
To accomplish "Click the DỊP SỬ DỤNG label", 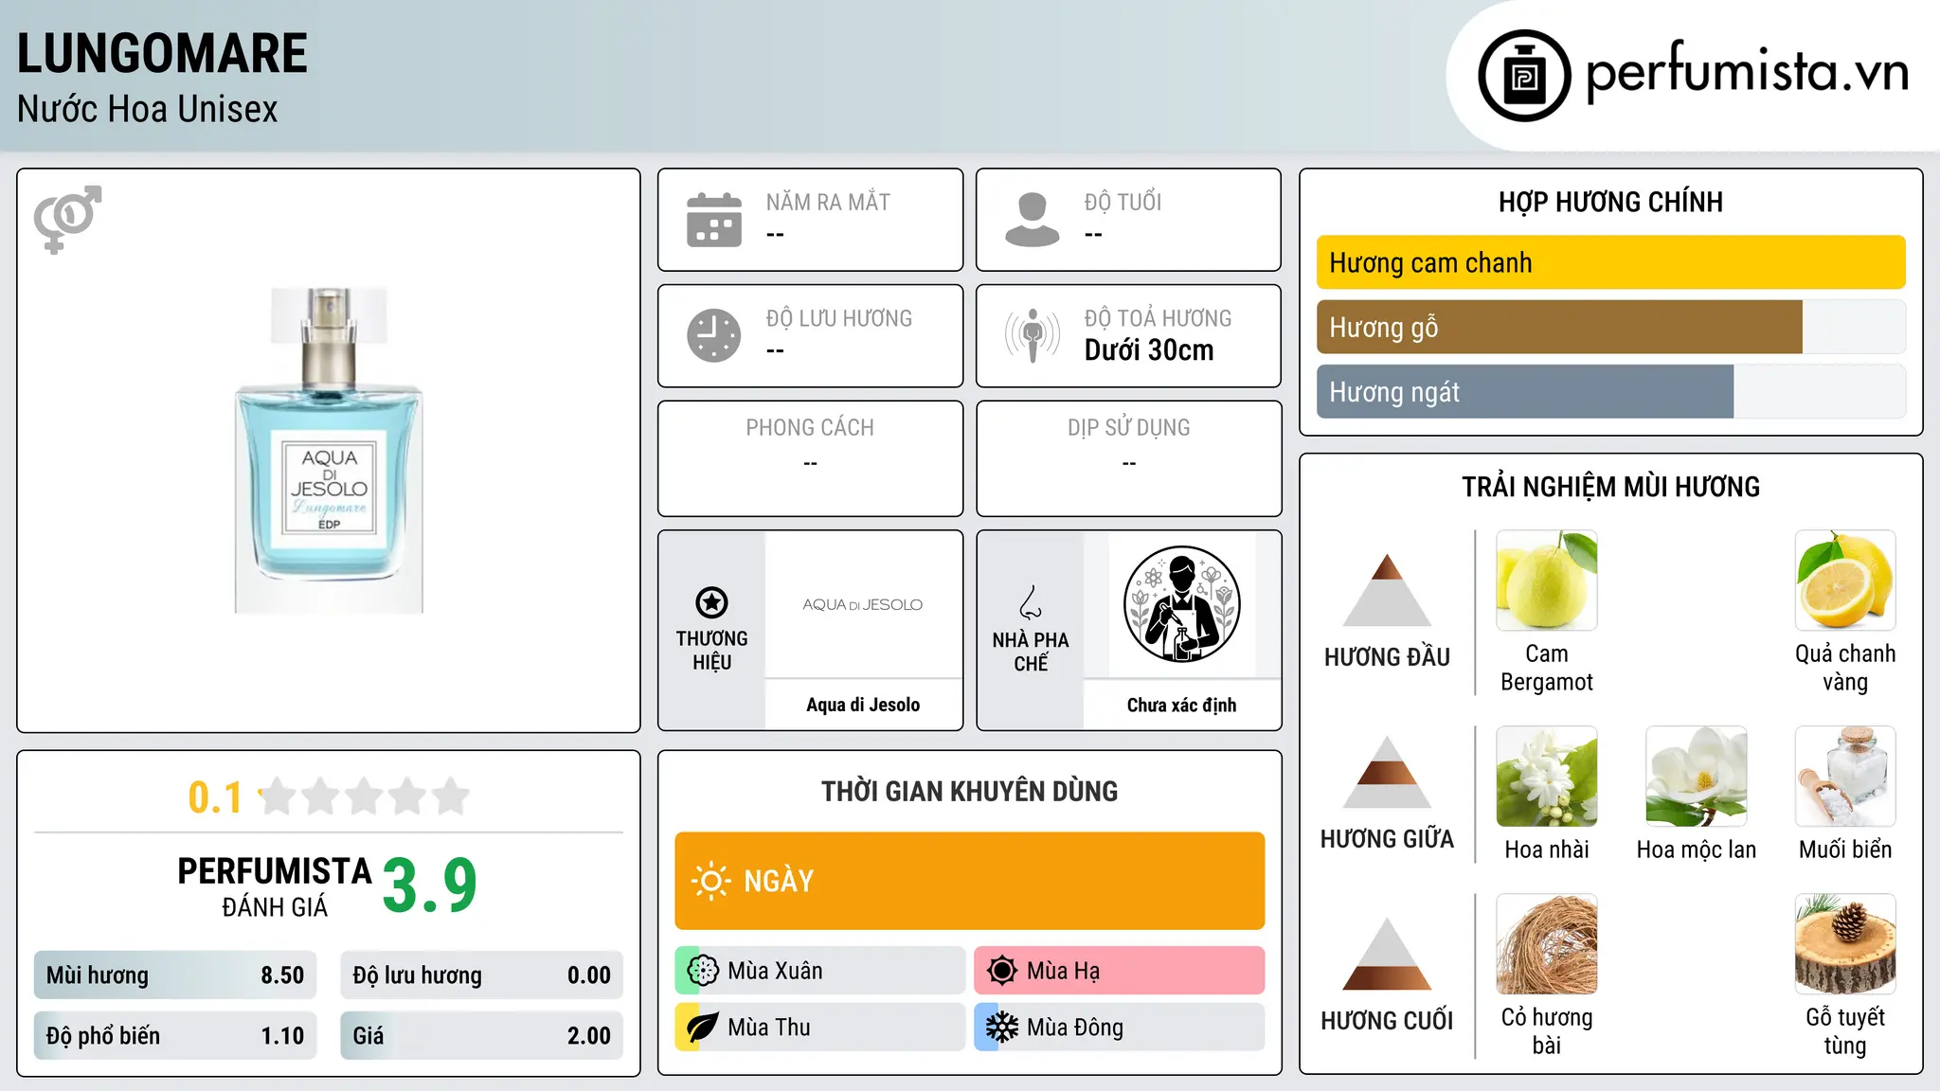I will pyautogui.click(x=1128, y=428).
